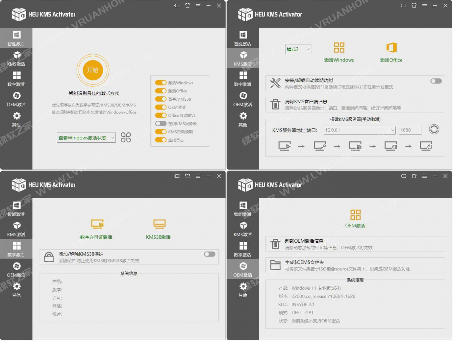Click the KMS38激活 icon
The height and width of the screenshot is (341, 453).
point(159,224)
